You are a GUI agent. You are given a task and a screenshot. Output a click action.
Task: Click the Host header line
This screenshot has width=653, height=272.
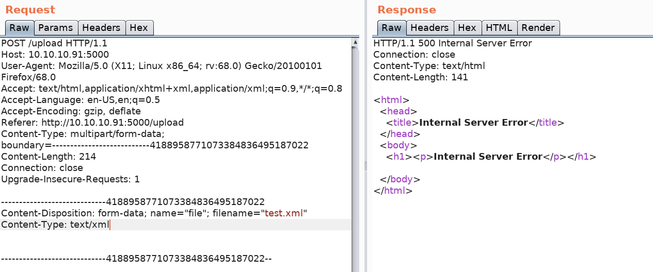tap(55, 55)
